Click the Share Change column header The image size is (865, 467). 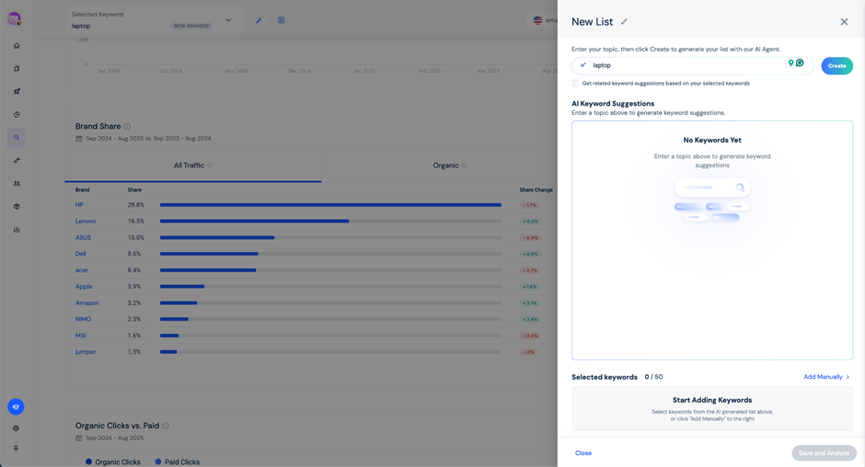click(x=536, y=189)
